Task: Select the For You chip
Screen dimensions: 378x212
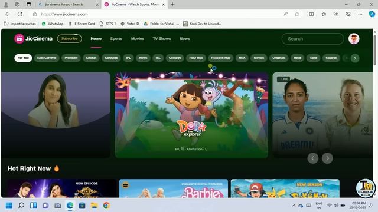Action: point(23,58)
